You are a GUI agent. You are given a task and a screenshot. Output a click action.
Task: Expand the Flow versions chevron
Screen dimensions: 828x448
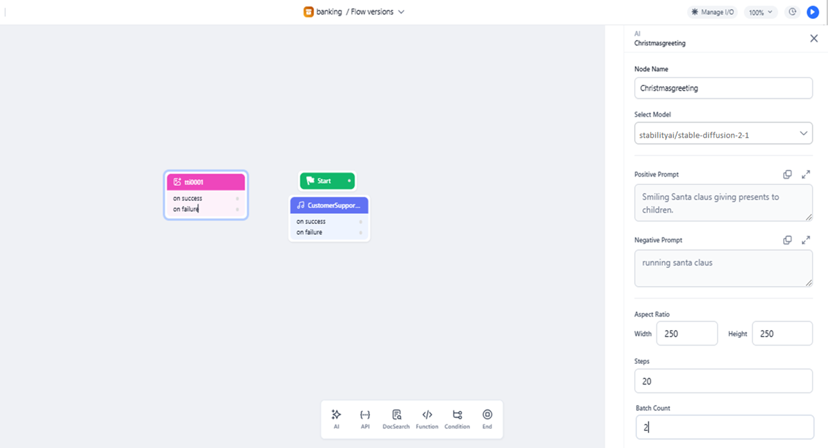(x=402, y=12)
